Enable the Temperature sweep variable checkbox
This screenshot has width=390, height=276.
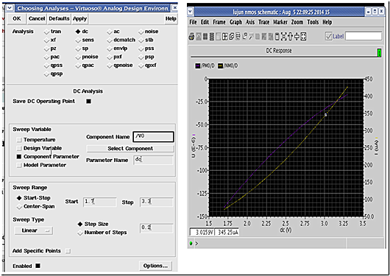pos(19,140)
